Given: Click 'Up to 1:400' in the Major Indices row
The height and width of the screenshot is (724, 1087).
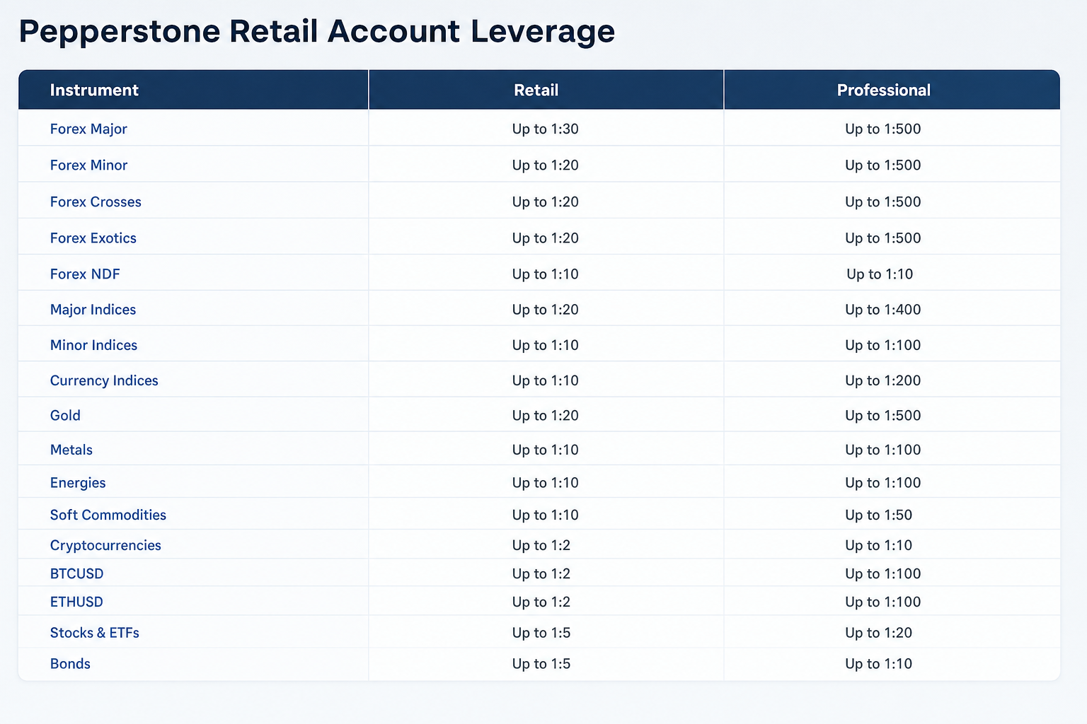Looking at the screenshot, I should click(883, 309).
